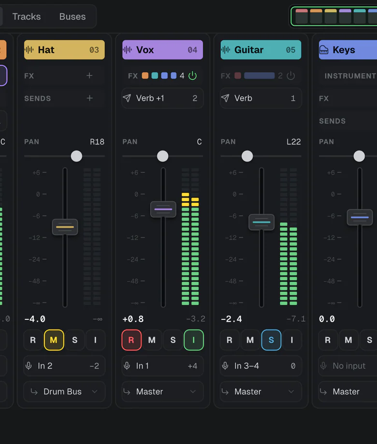
Task: Mute the Keys track
Action: point(348,340)
